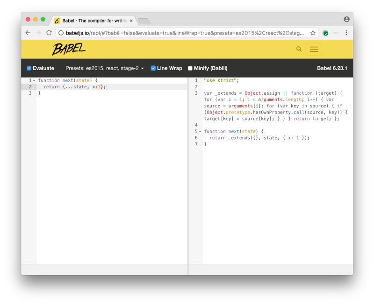Switch to the Babel compiler tab
This screenshot has width=374, height=305.
coord(93,21)
